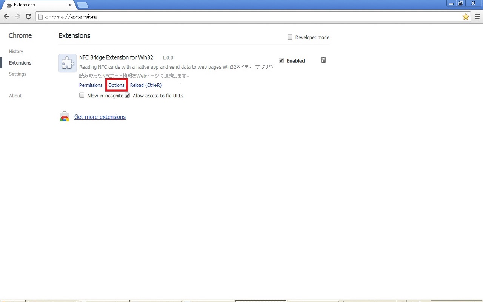Open the extension's Options link
The height and width of the screenshot is (302, 483).
click(x=116, y=85)
